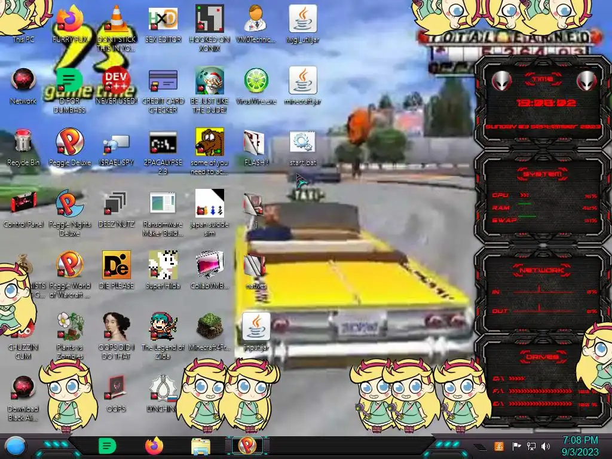Click the NETWORK gadget header
Viewport: 612px width, 459px height.
point(542,270)
